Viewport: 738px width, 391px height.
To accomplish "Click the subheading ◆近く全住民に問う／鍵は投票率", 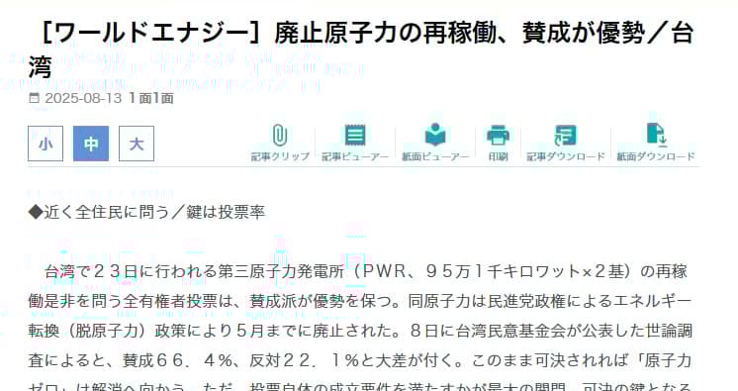I will 146,212.
